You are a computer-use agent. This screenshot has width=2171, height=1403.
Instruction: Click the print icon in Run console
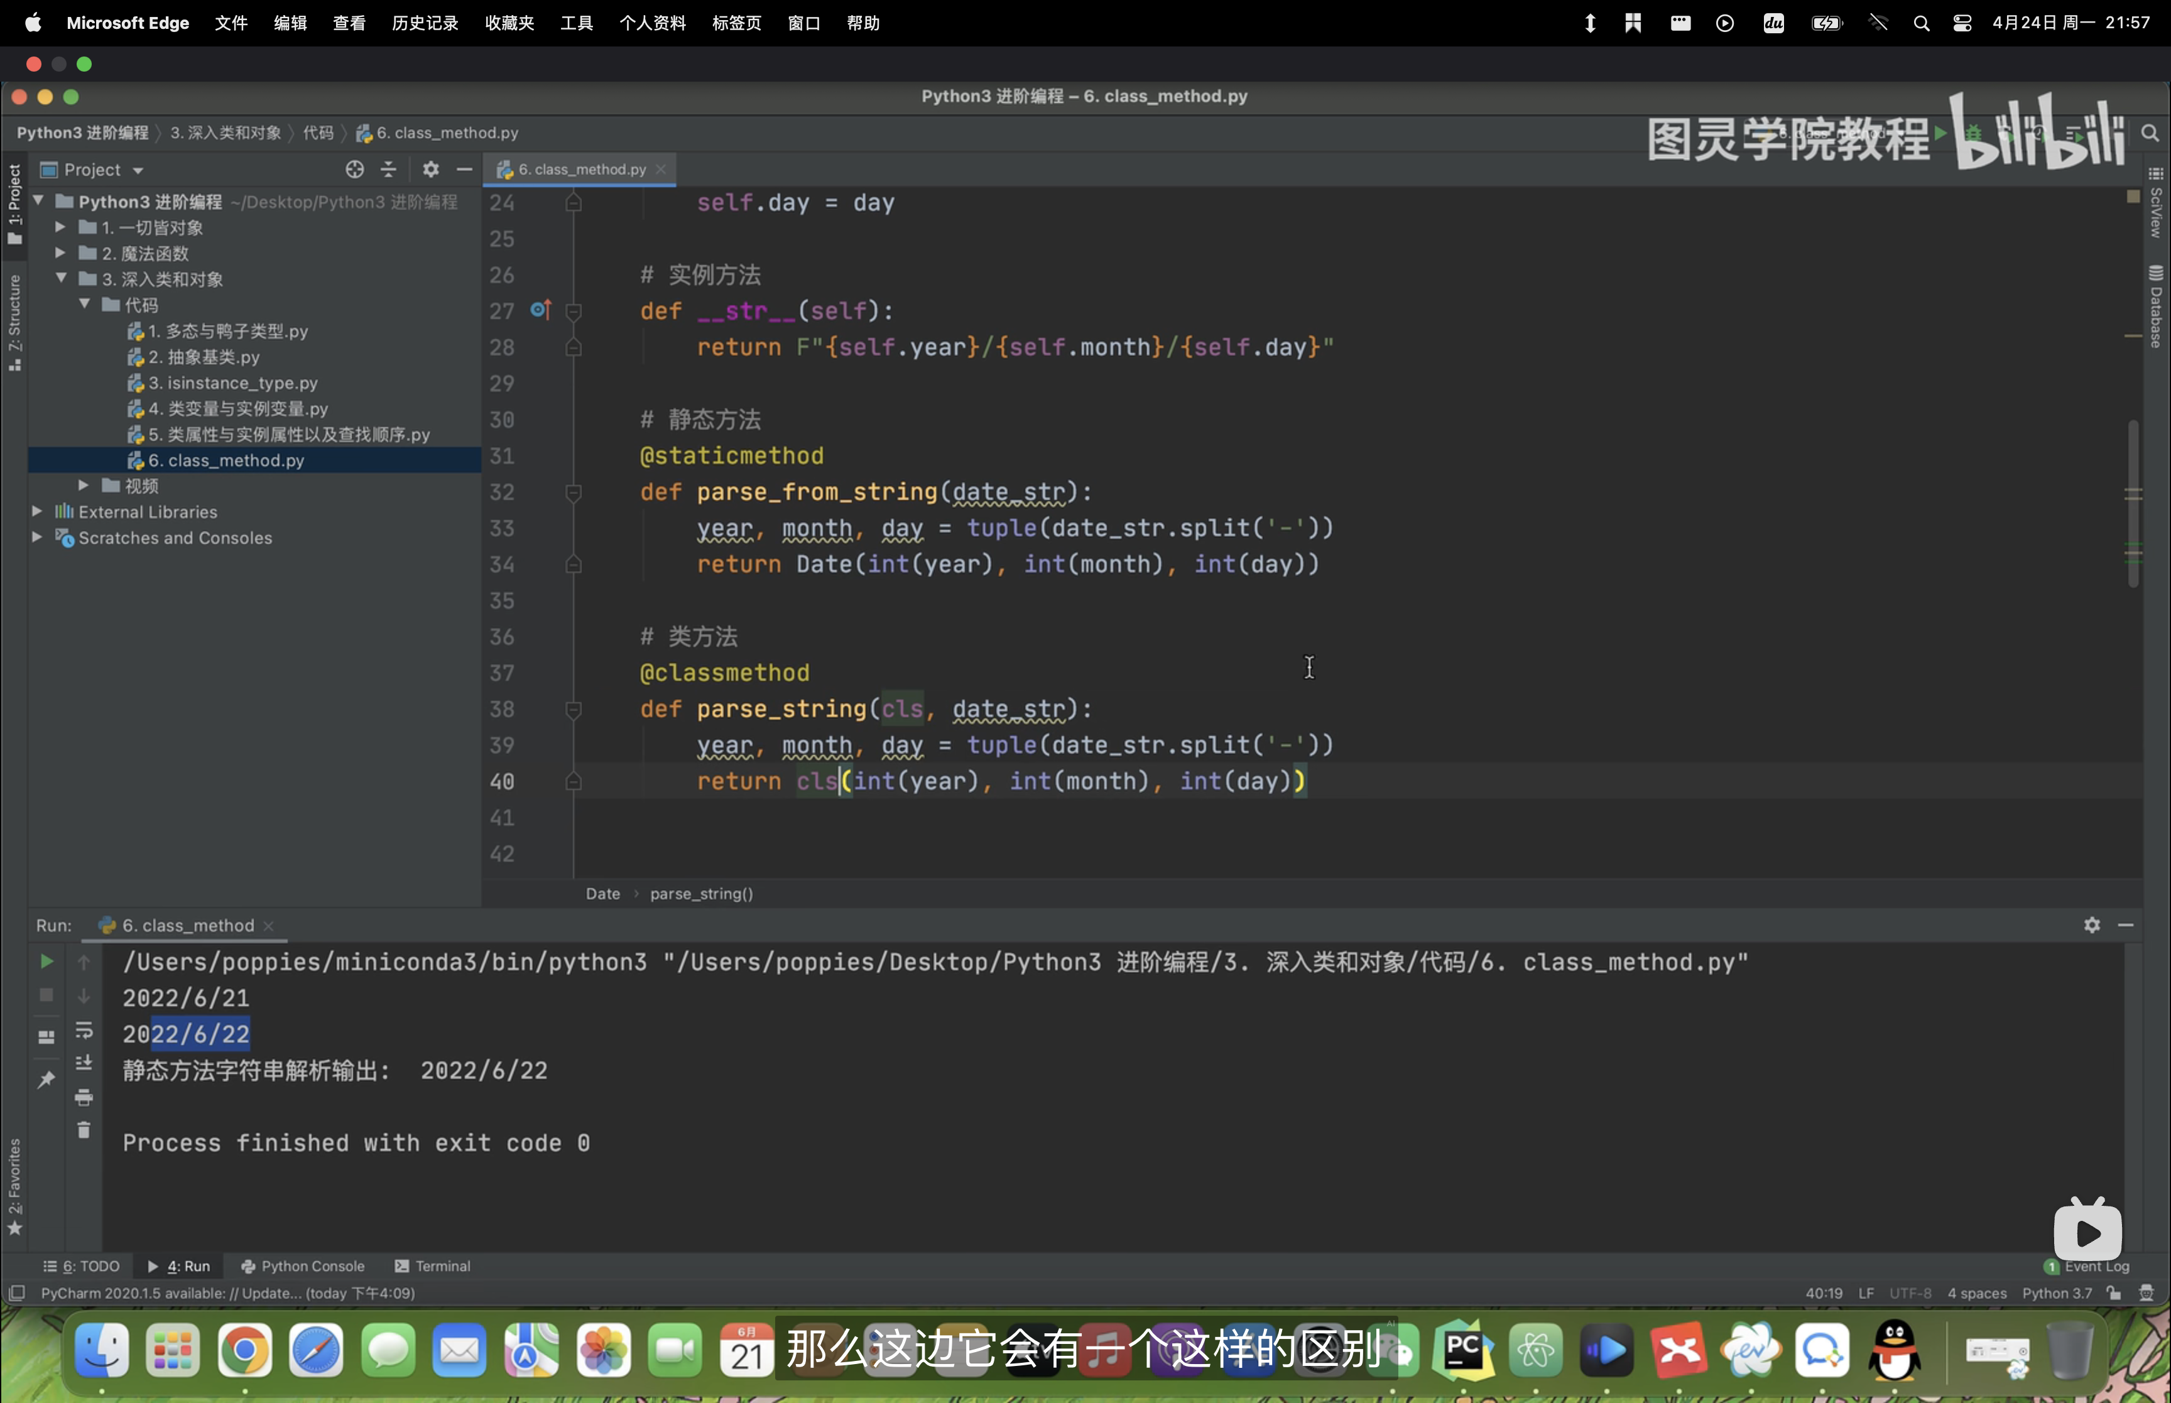pyautogui.click(x=84, y=1098)
